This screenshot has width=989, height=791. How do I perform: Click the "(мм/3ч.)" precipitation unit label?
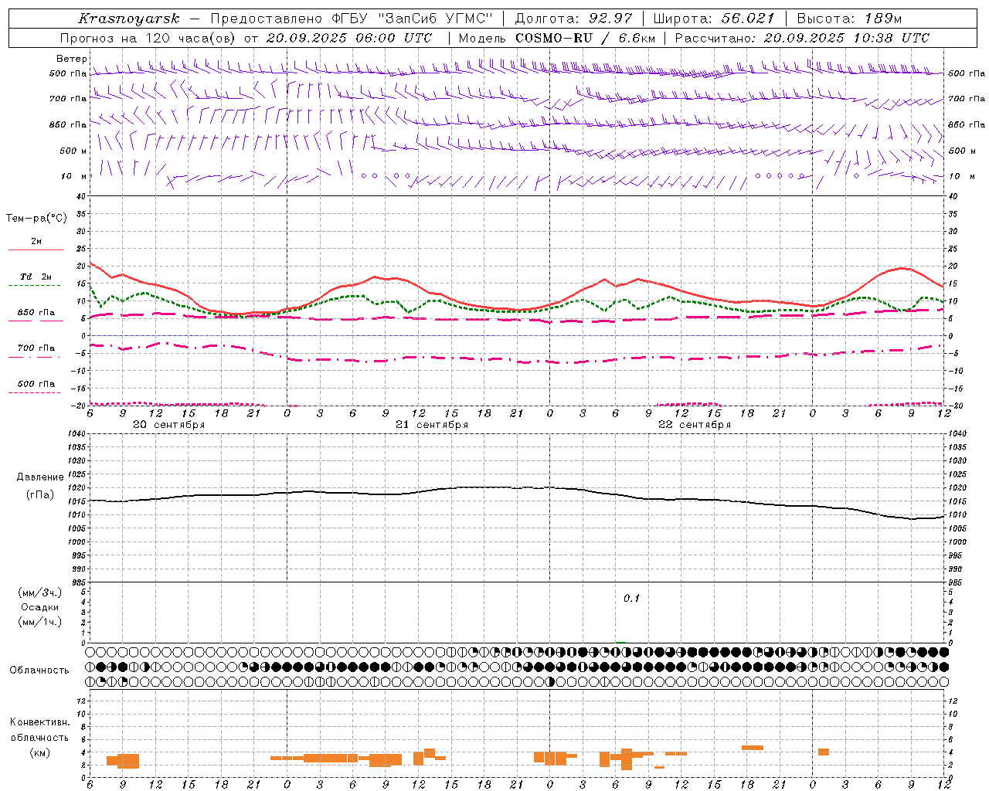tap(39, 592)
